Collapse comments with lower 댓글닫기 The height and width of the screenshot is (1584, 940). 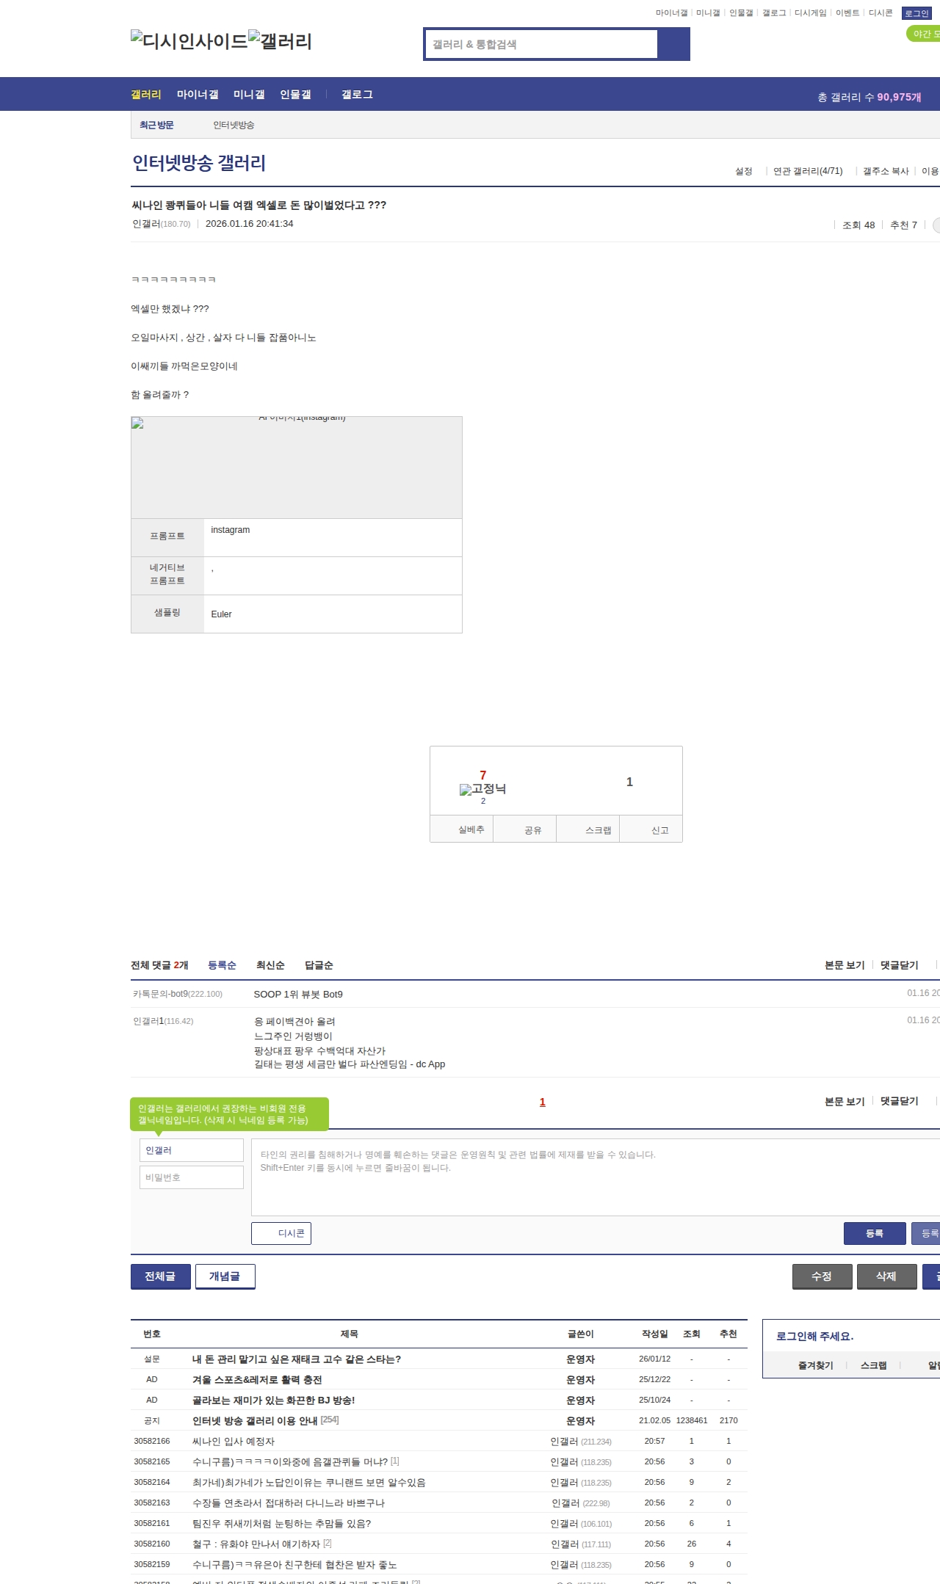point(900,1101)
